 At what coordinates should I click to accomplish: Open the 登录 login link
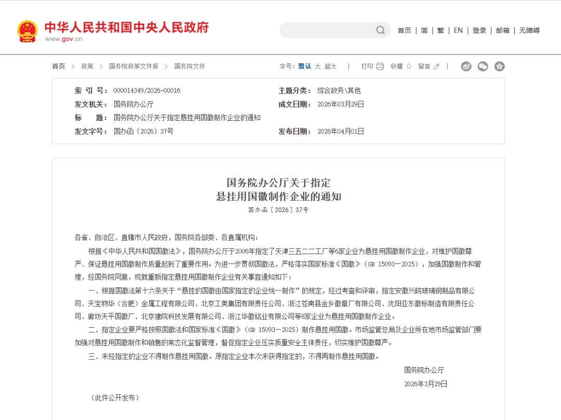tap(479, 31)
